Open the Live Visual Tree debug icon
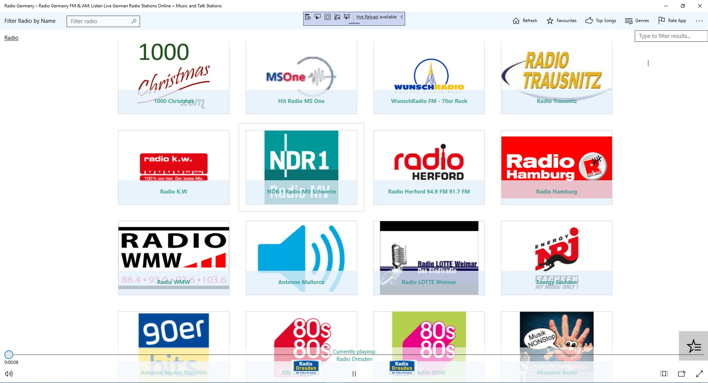Viewport: 708px width, 383px height. [308, 17]
